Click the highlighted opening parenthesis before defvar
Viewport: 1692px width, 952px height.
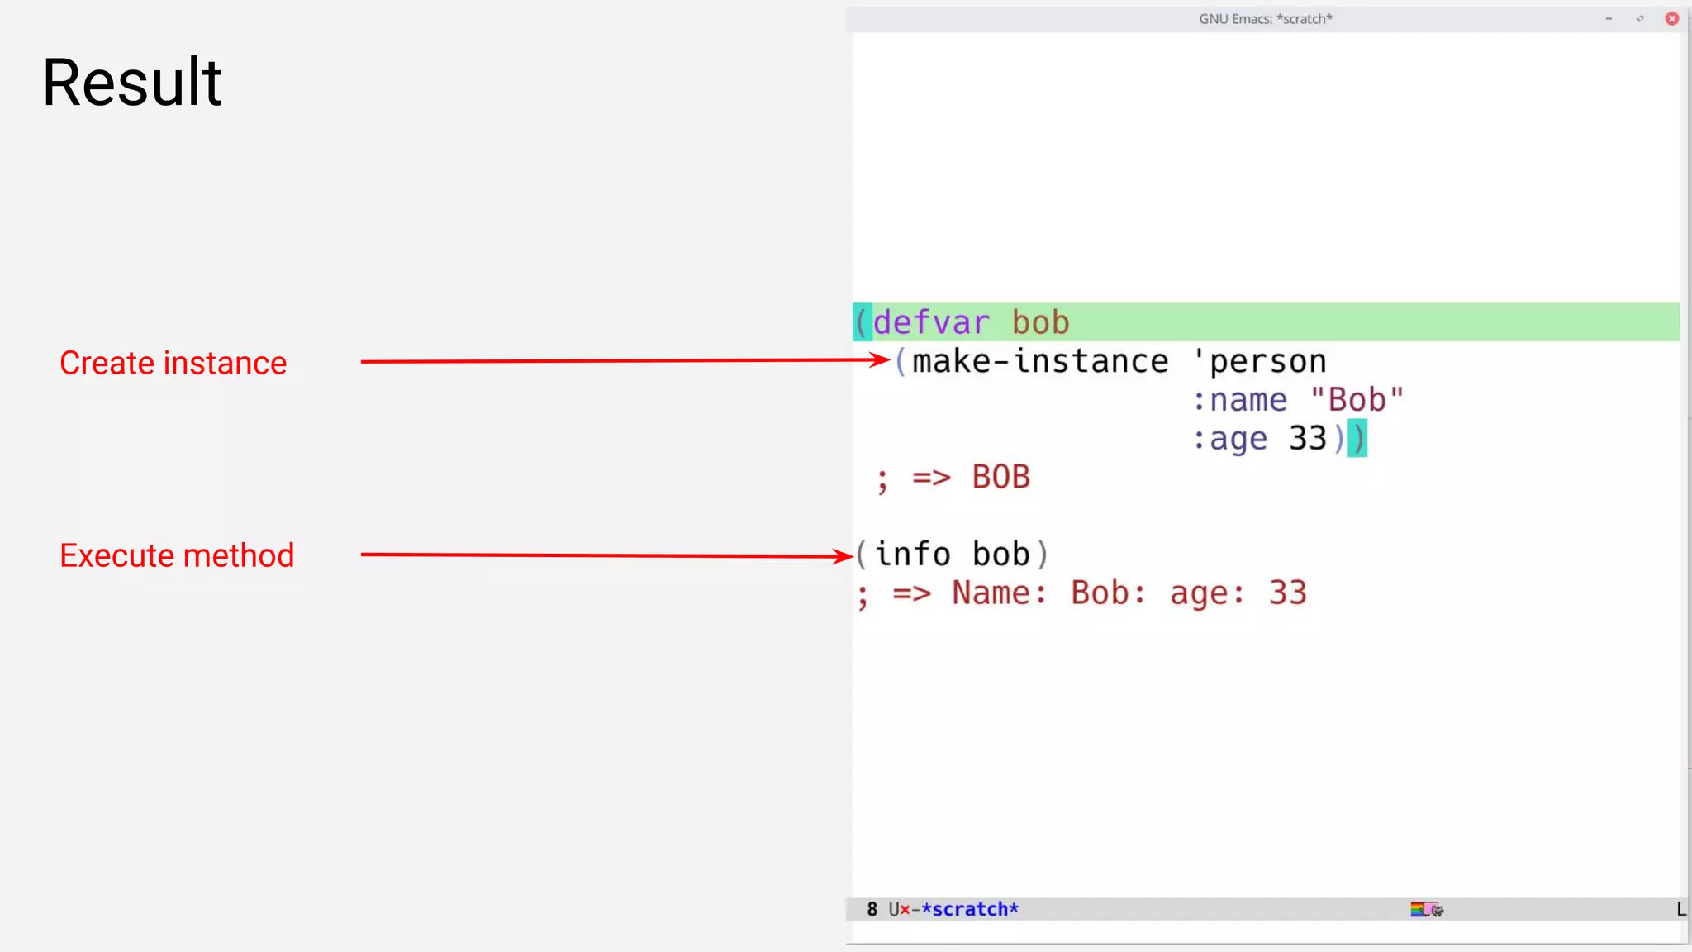[863, 322]
